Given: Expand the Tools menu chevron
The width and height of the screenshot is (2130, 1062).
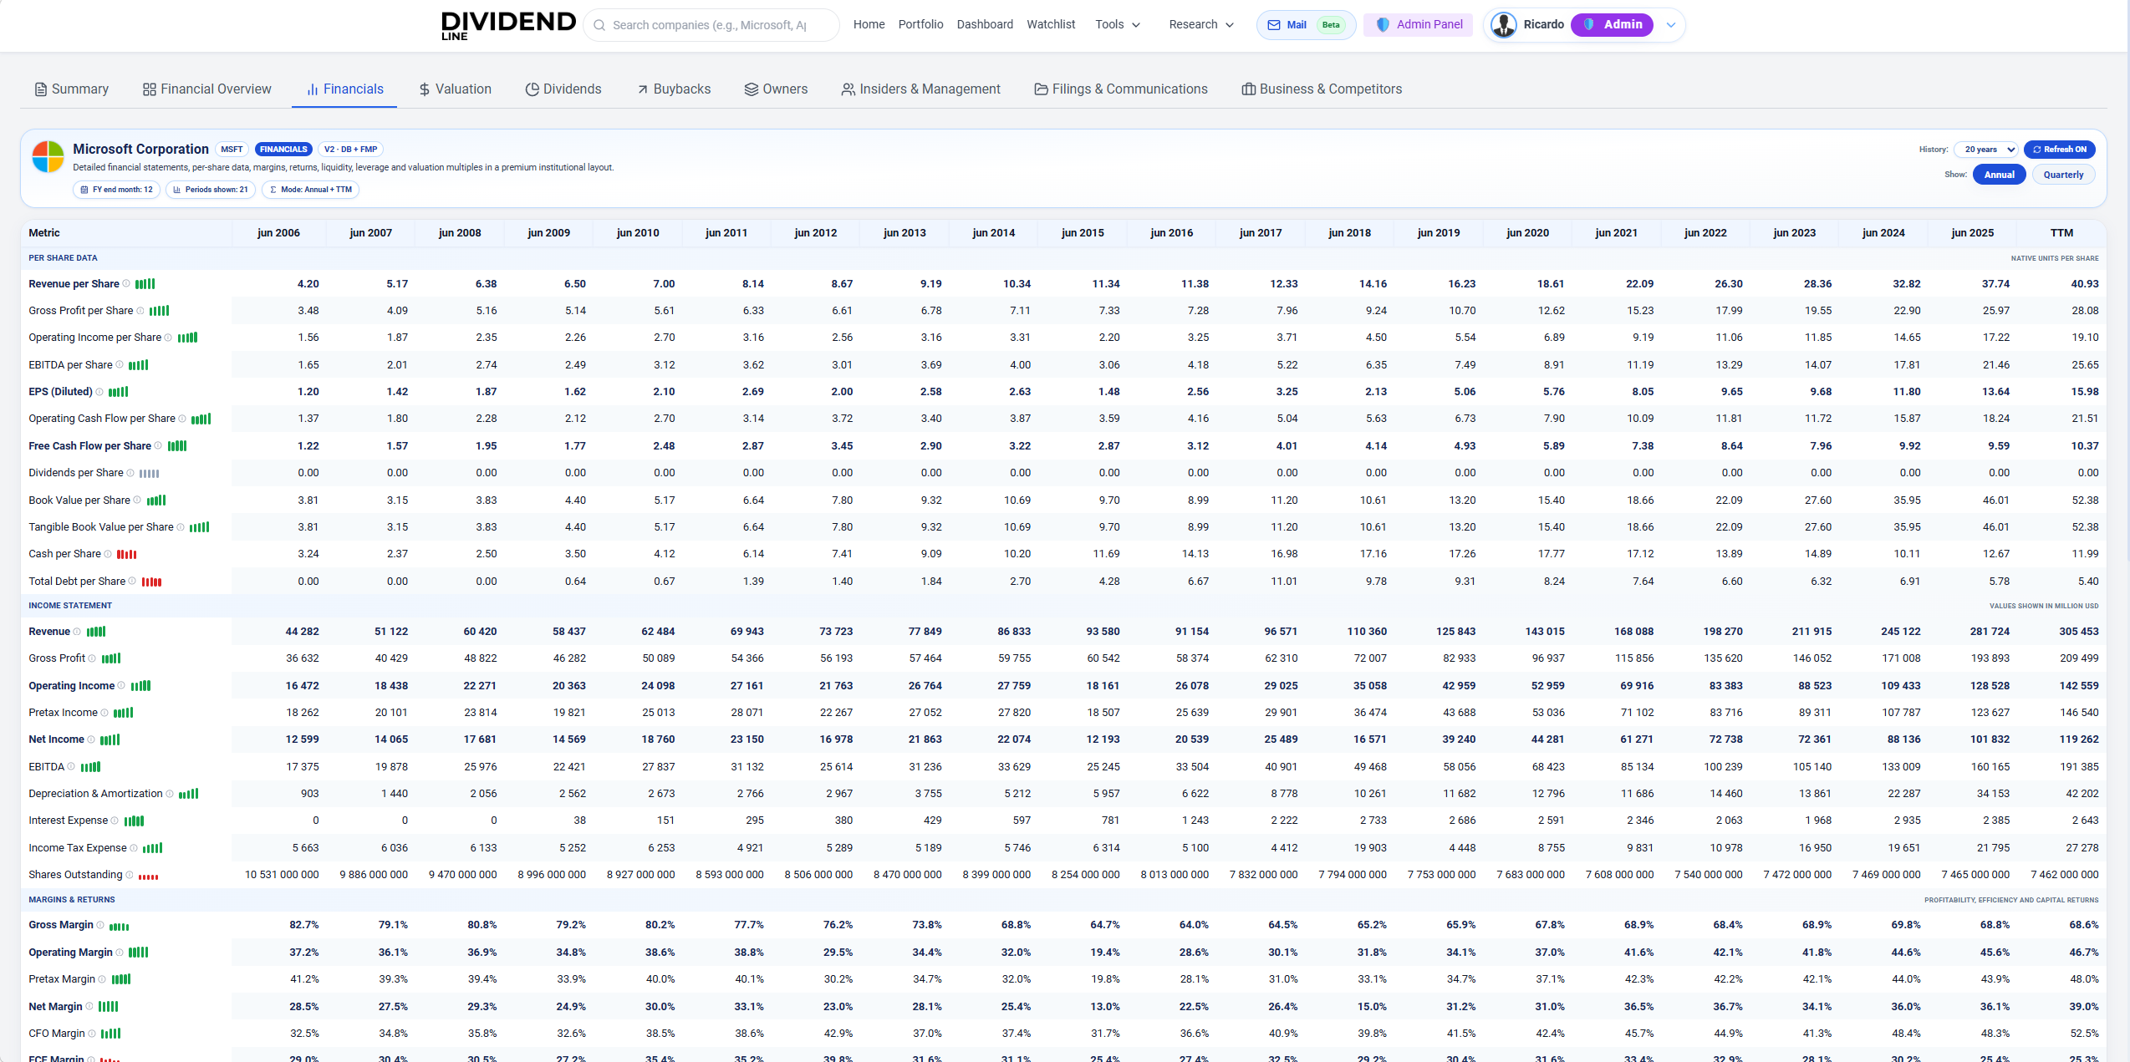Looking at the screenshot, I should click(1136, 25).
